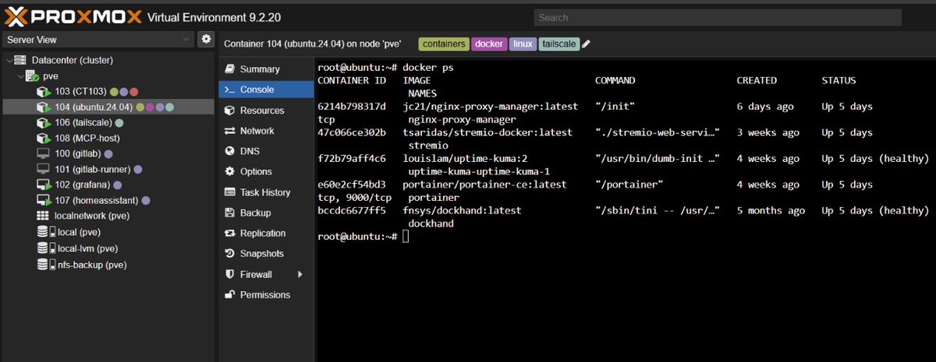Open the Backup tab
Viewport: 936px width, 362px height.
[x=267, y=213]
